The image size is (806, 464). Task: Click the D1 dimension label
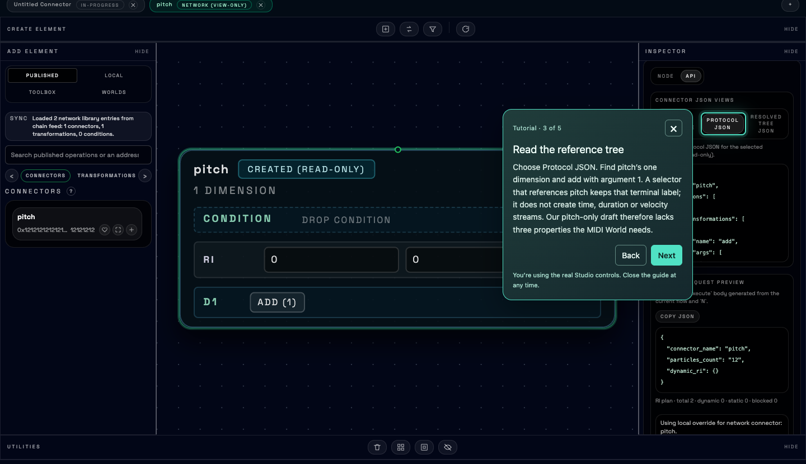pyautogui.click(x=210, y=302)
